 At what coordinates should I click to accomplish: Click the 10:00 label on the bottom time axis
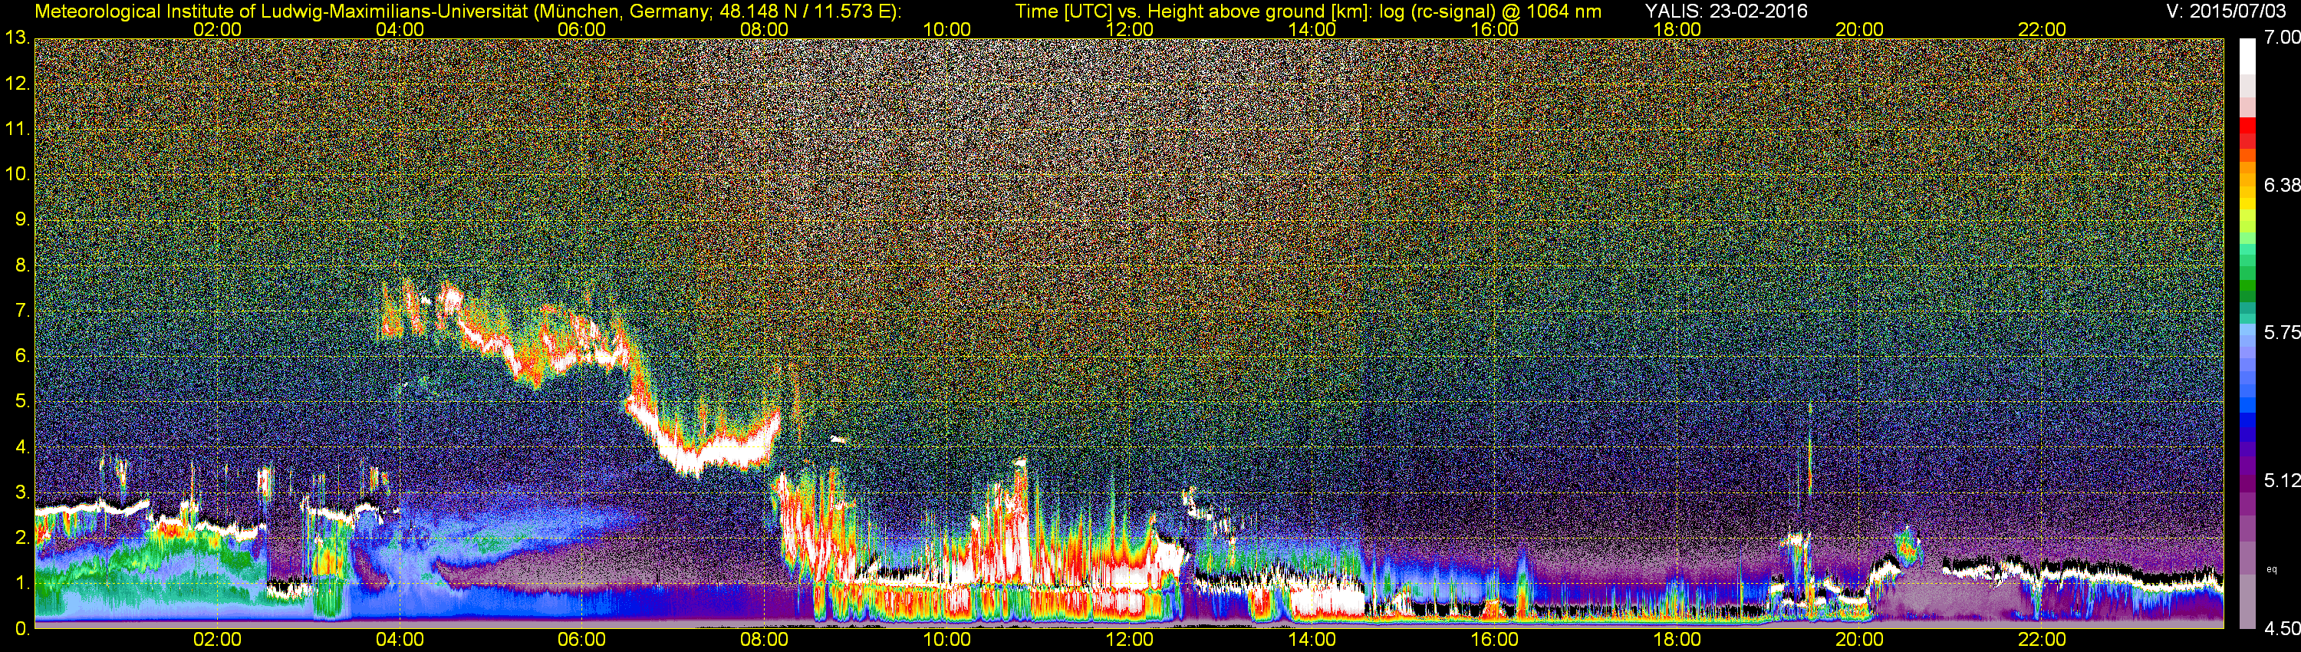pos(946,640)
